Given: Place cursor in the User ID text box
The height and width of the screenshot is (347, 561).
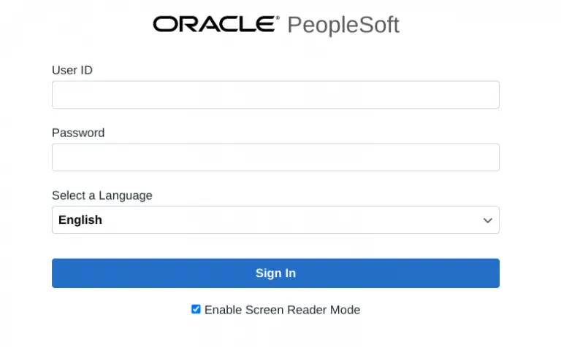Looking at the screenshot, I should point(275,95).
